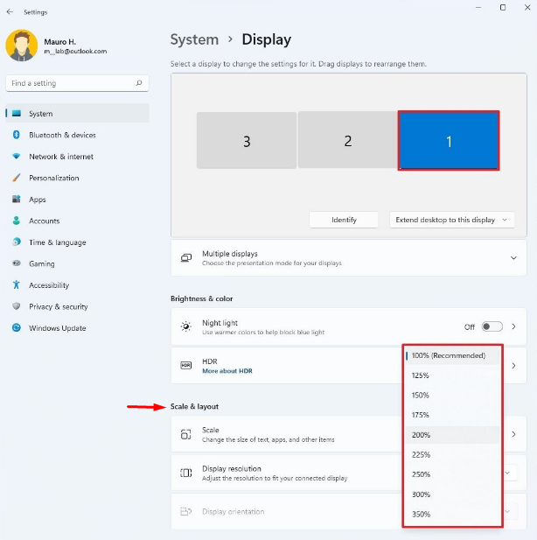Open Display resolution dropdown arrow
This screenshot has width=537, height=540.
[x=508, y=473]
